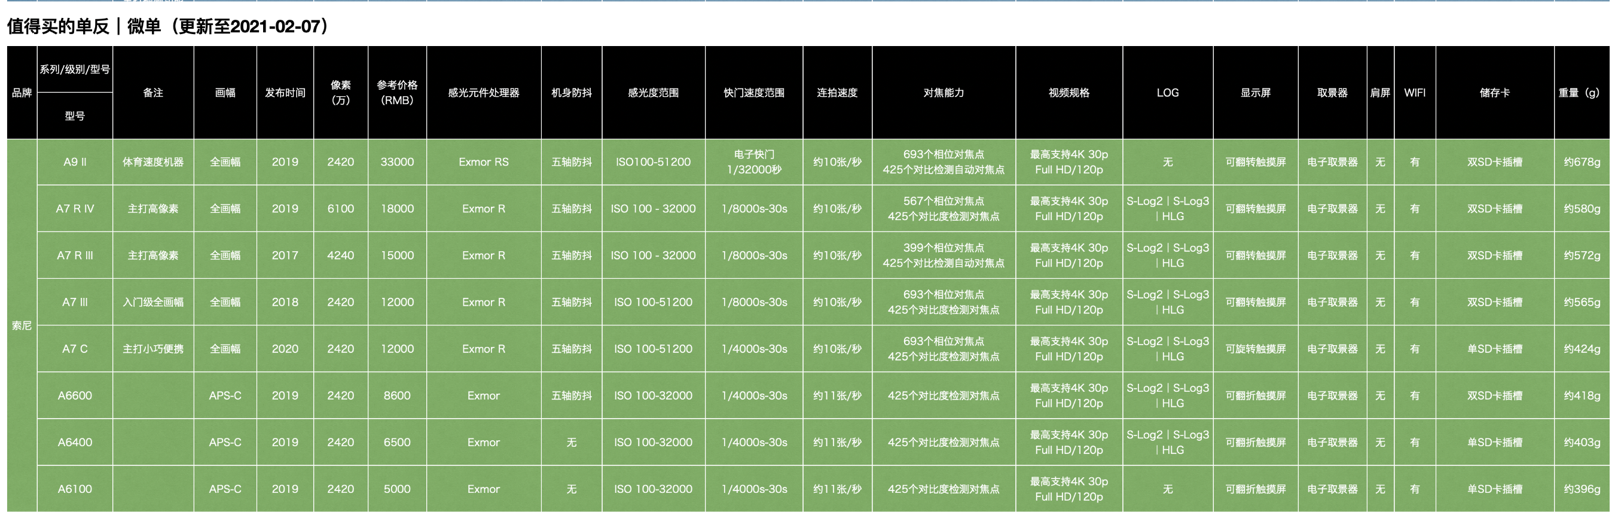Screen dimensions: 1618x512
Task: Click the A6600 model cell
Action: [75, 395]
